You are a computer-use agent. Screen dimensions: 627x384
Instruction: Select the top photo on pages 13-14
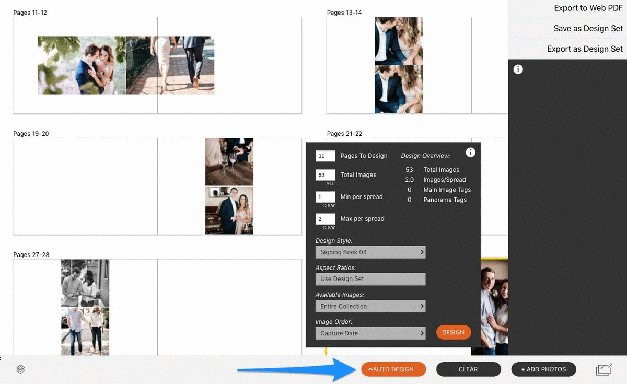point(399,41)
